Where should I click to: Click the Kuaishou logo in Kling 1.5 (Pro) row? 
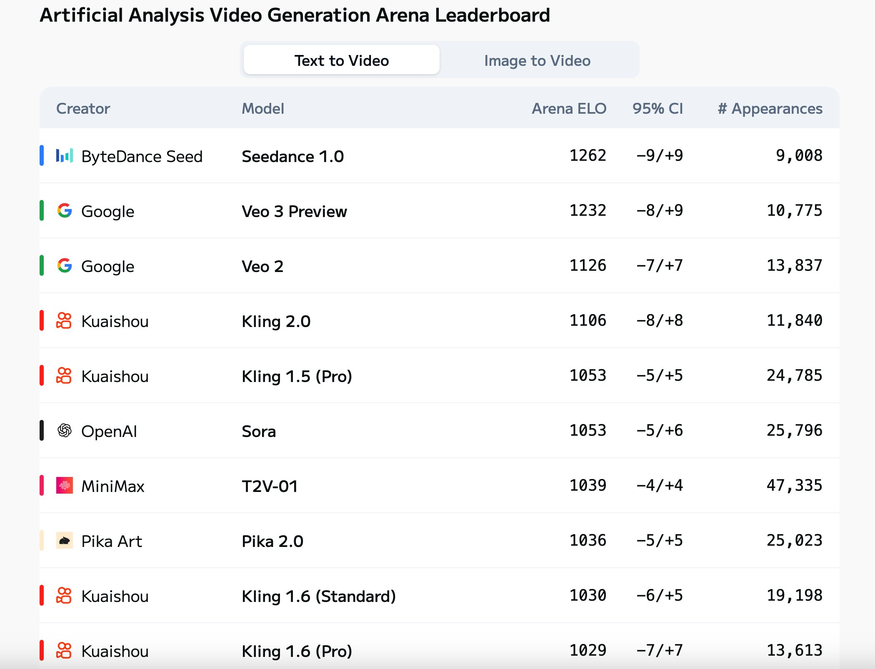pyautogui.click(x=64, y=375)
